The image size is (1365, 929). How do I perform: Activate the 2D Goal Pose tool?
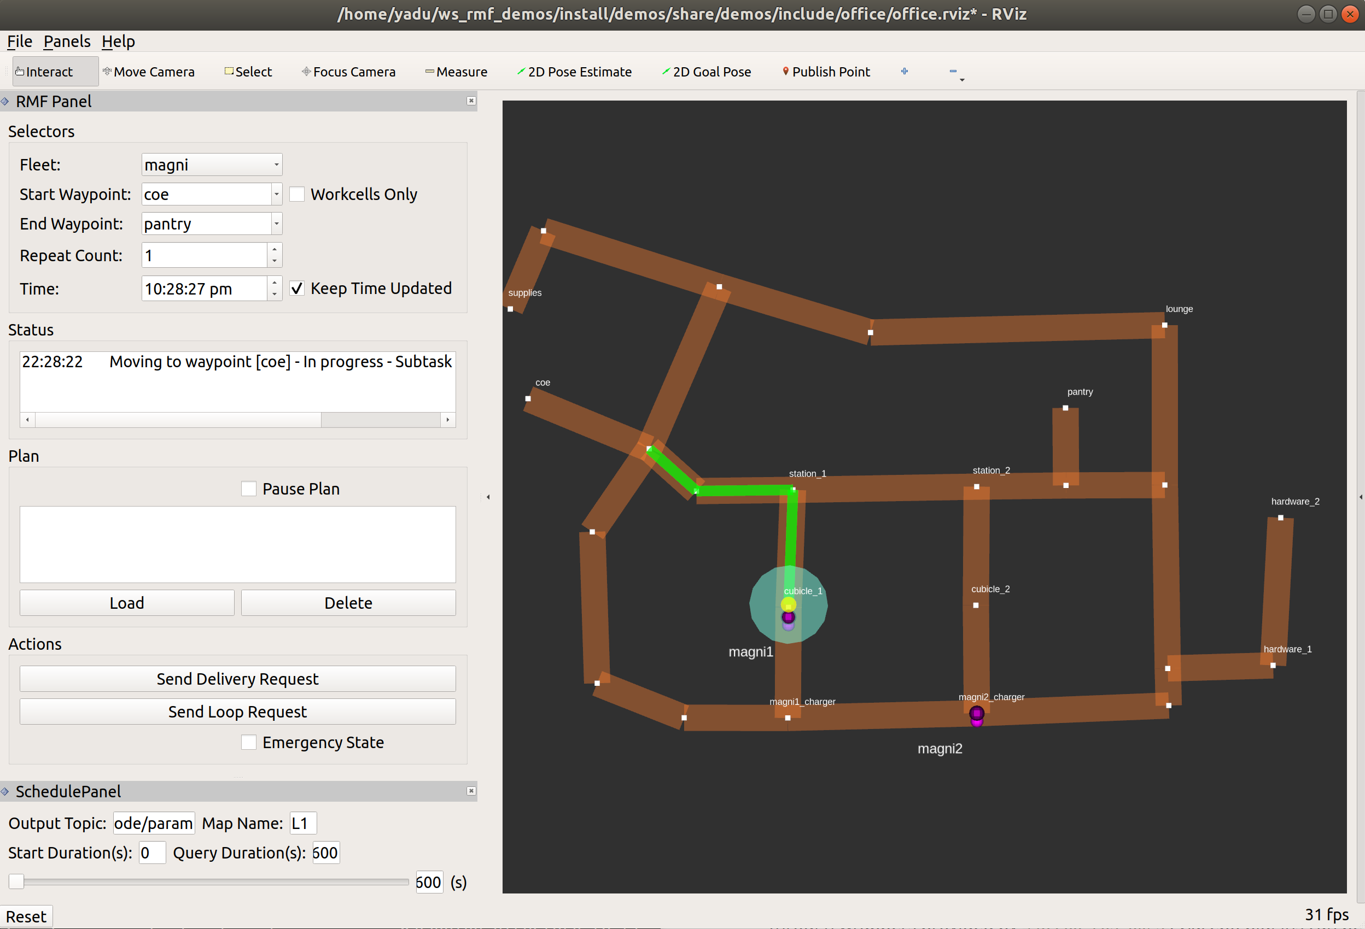coord(706,71)
